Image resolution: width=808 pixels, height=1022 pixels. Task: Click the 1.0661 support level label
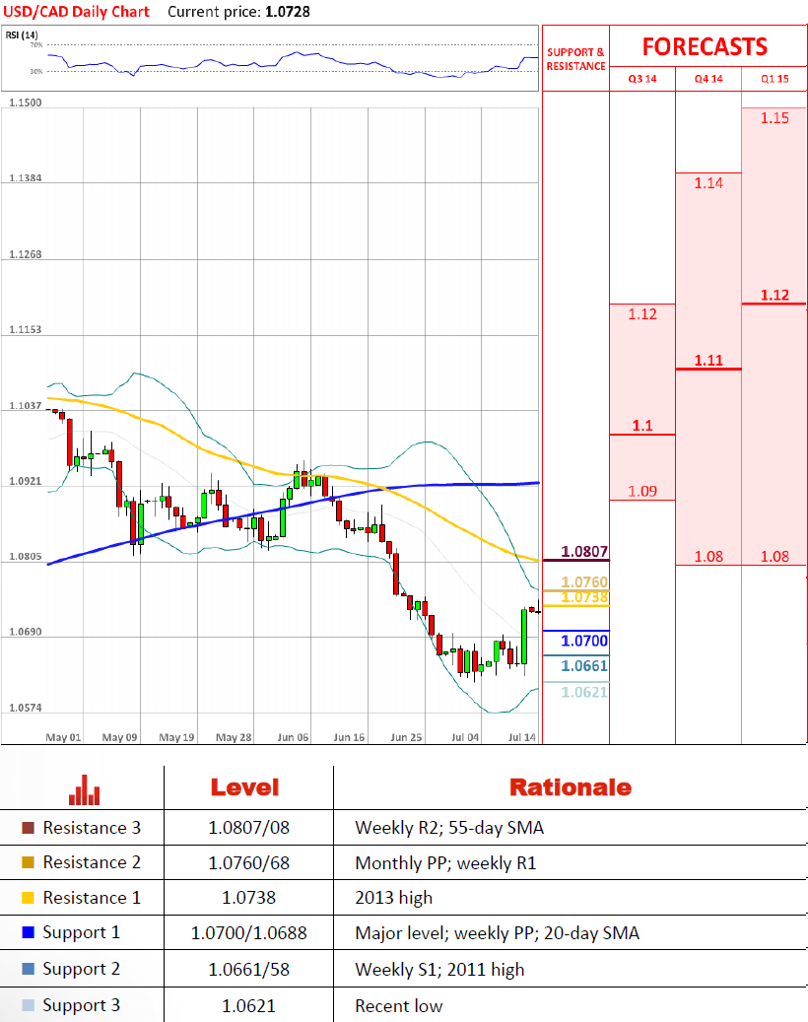(x=584, y=665)
